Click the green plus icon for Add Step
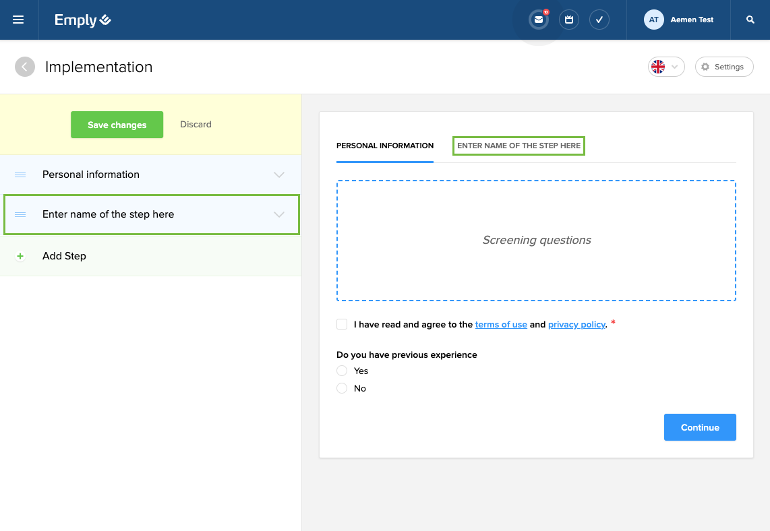Image resolution: width=770 pixels, height=531 pixels. click(x=20, y=256)
